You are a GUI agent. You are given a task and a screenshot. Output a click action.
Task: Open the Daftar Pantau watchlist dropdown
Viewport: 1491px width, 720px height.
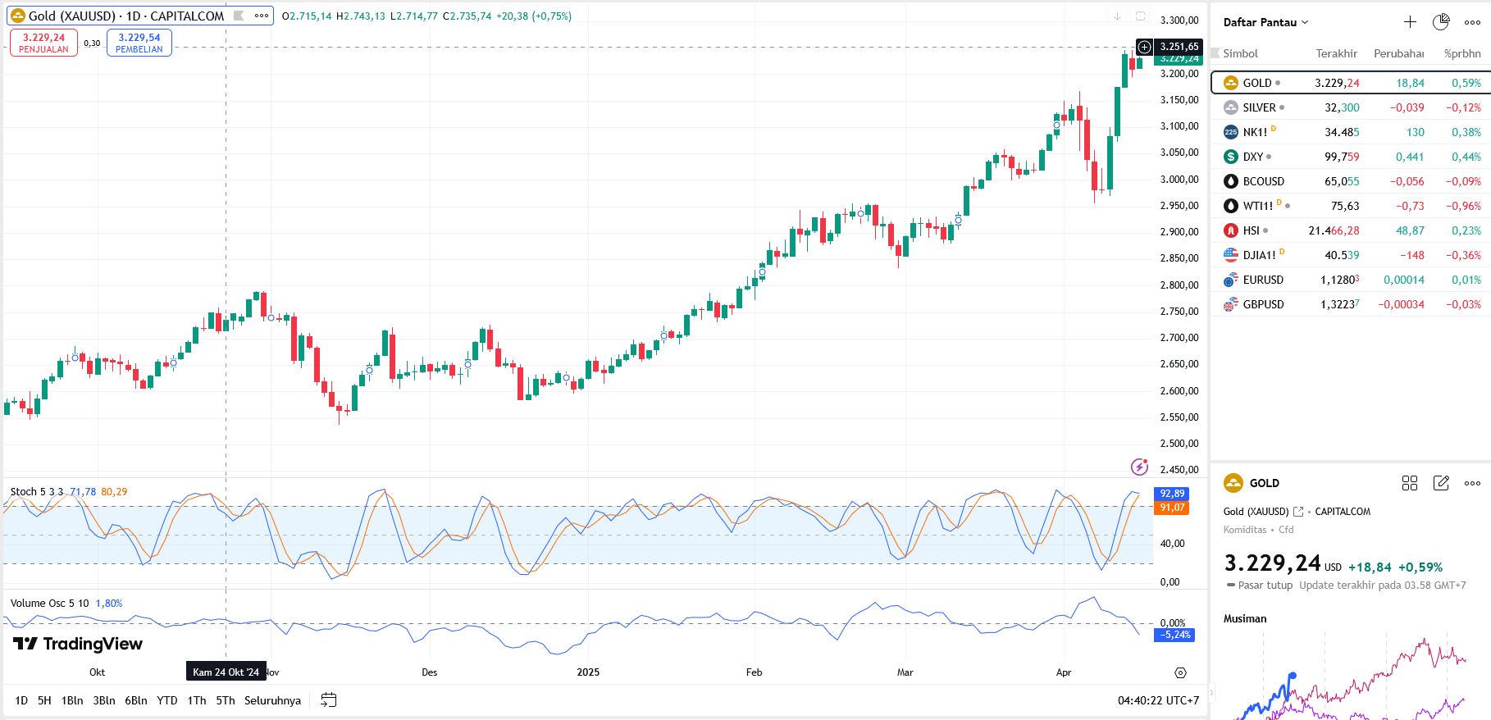[x=1265, y=22]
